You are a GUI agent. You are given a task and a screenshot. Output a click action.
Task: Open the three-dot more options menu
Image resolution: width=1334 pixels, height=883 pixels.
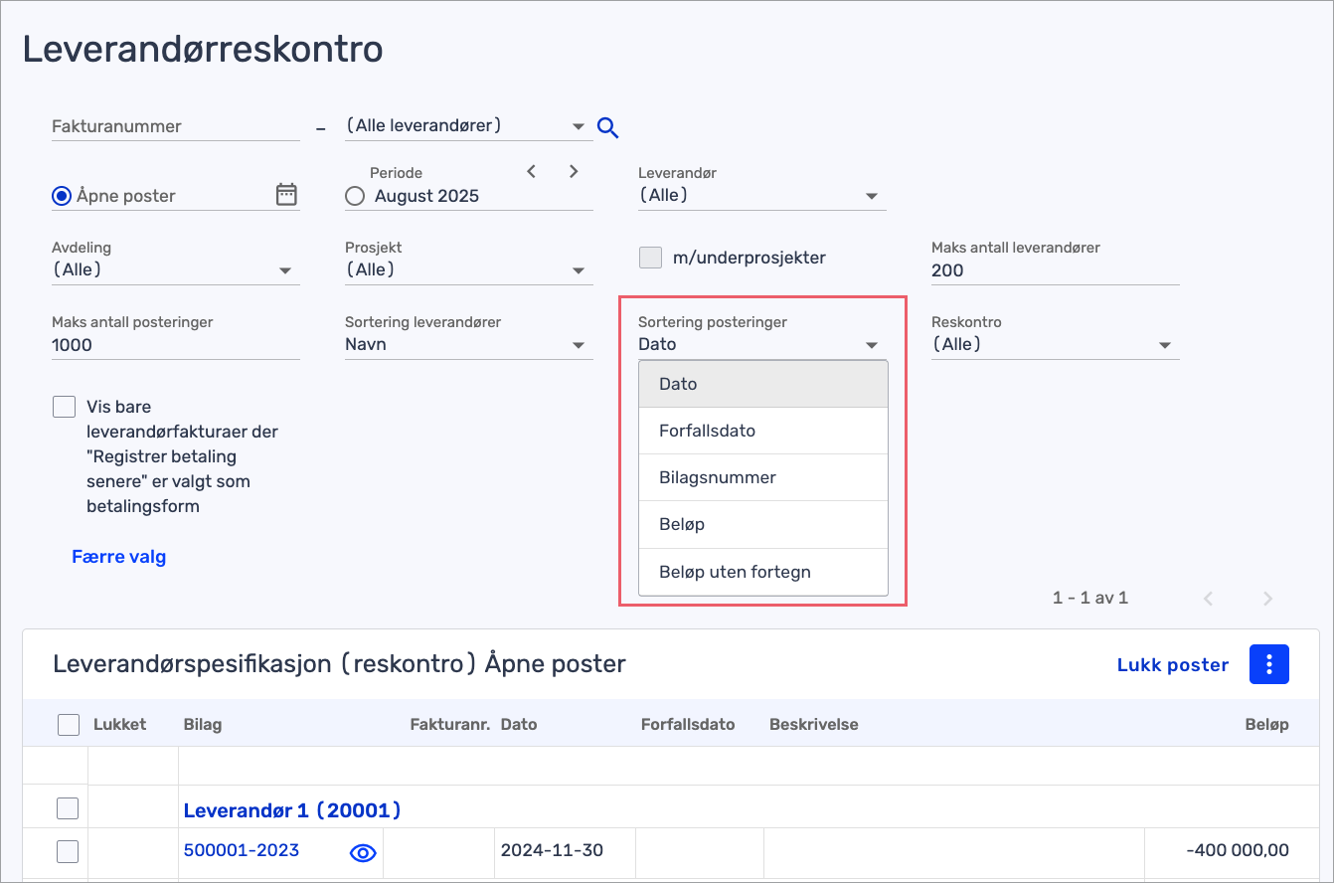(x=1268, y=665)
